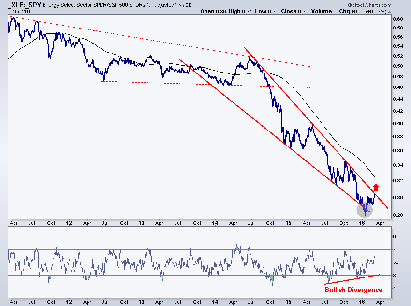Click the red divergence line in RSI panel
The width and height of the screenshot is (411, 306).
tap(352, 279)
